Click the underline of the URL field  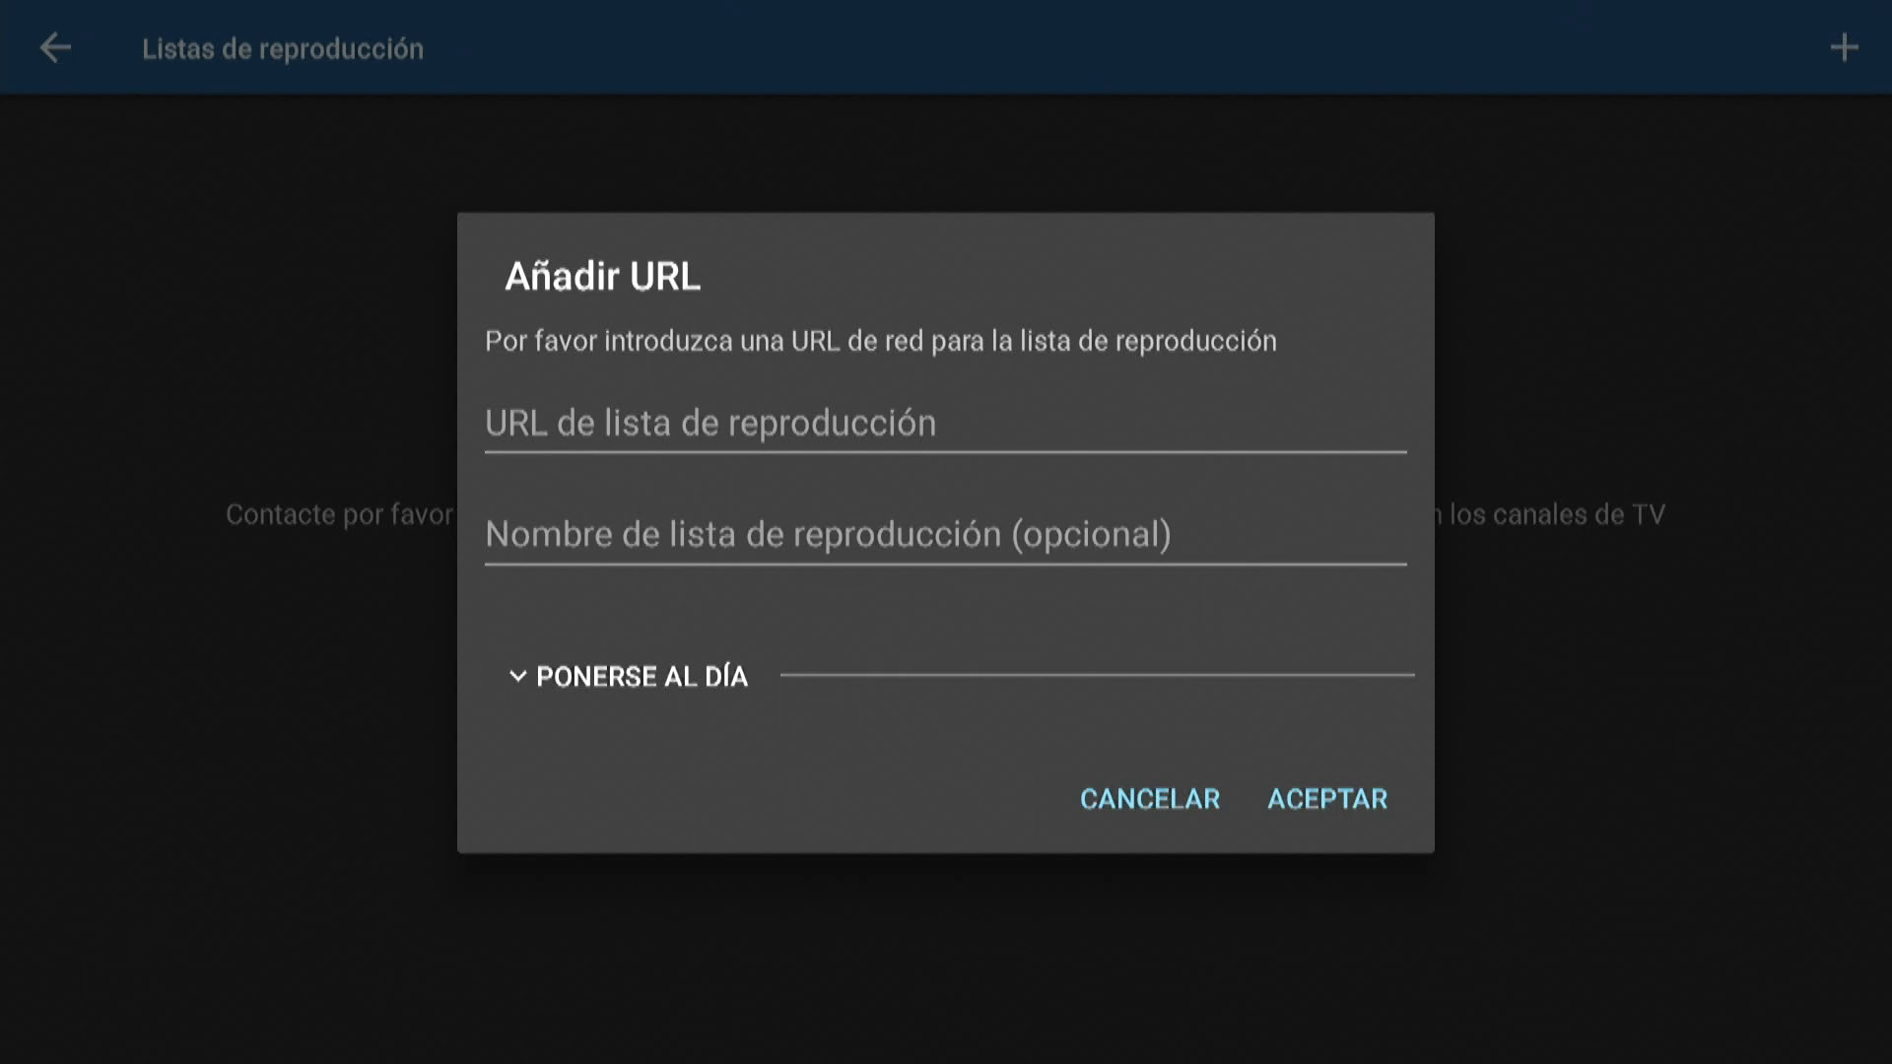(x=945, y=452)
